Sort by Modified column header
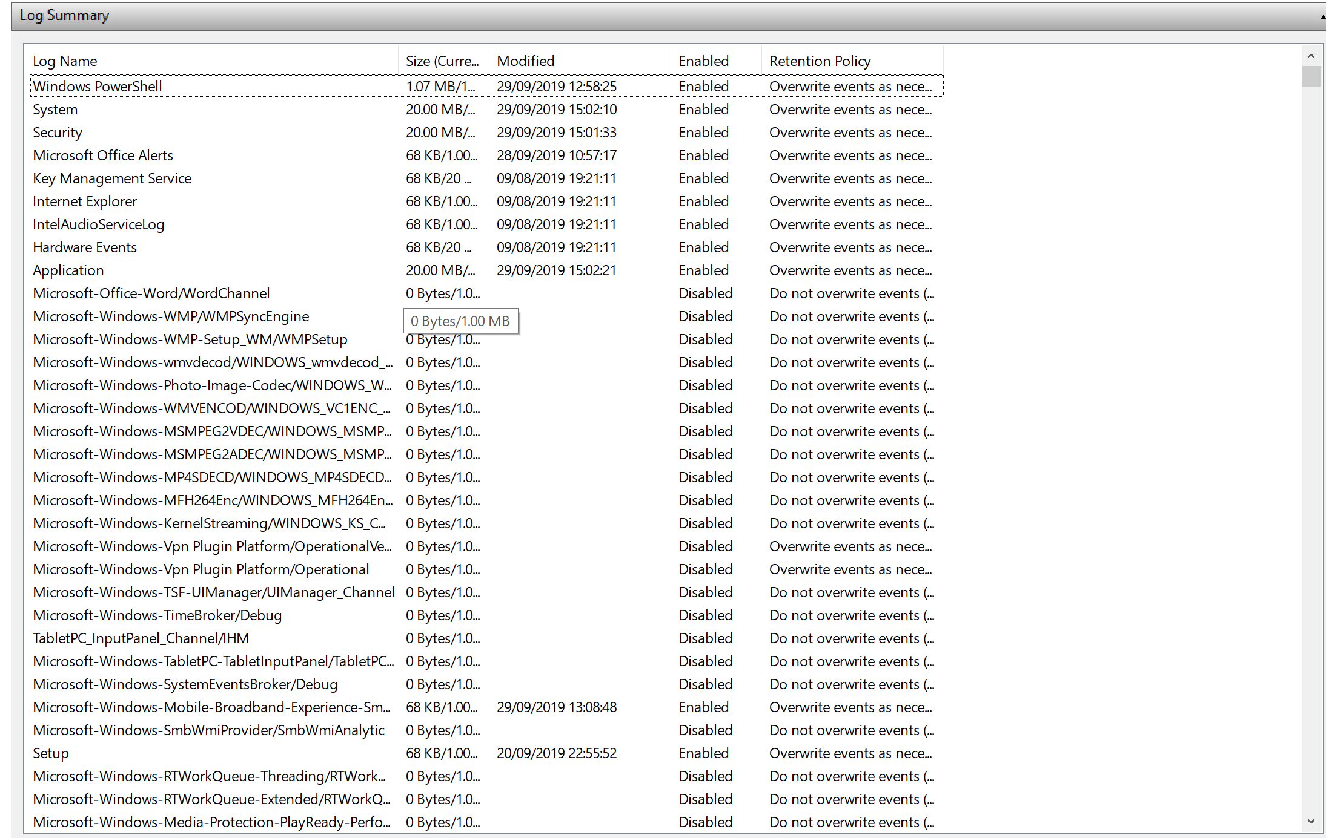The height and width of the screenshot is (838, 1326). point(525,61)
